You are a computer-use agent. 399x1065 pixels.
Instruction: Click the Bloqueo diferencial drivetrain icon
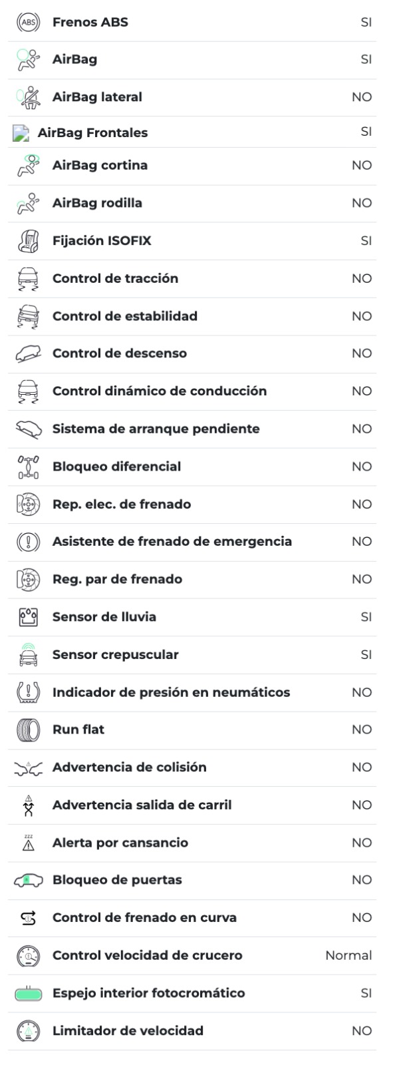27,467
